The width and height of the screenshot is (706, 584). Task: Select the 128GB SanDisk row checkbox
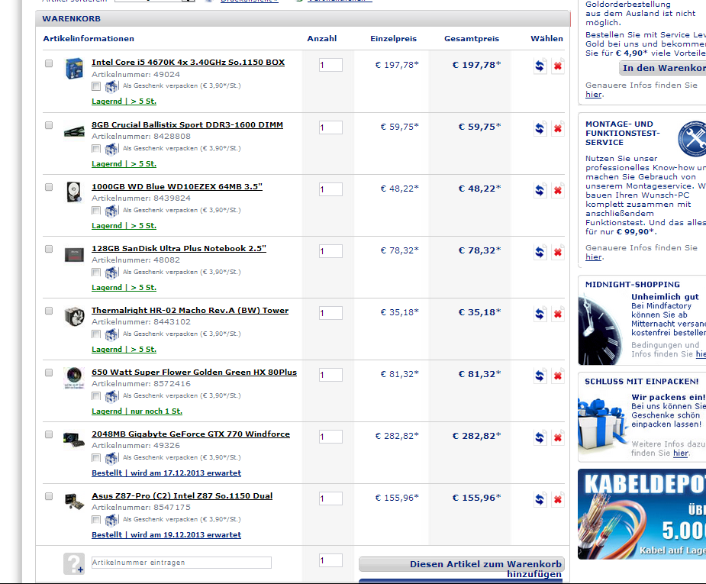click(49, 249)
